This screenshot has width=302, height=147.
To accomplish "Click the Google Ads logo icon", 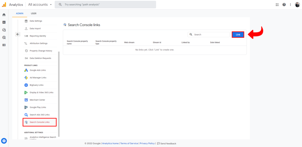I will [26, 70].
